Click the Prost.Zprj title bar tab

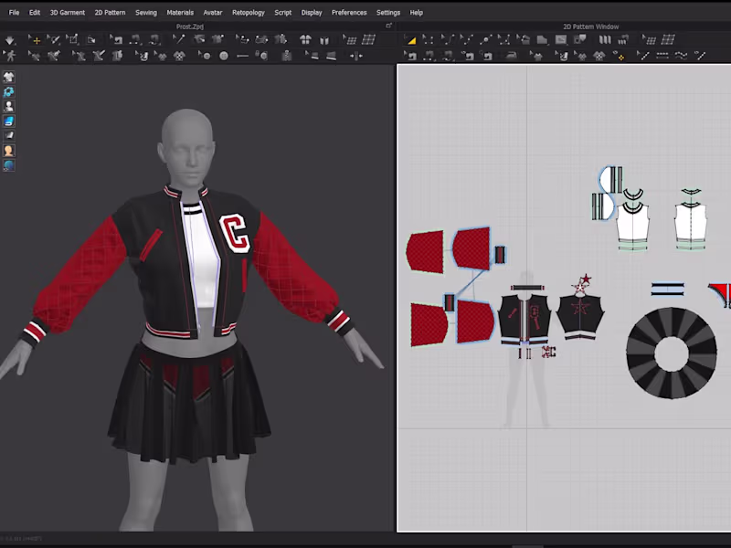(190, 26)
